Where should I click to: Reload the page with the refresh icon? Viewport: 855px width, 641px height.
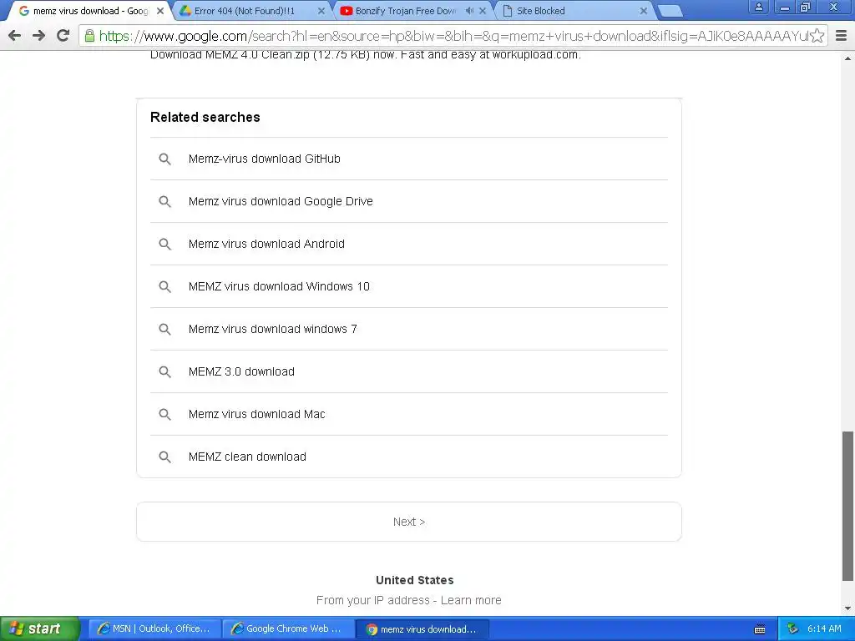(x=63, y=36)
